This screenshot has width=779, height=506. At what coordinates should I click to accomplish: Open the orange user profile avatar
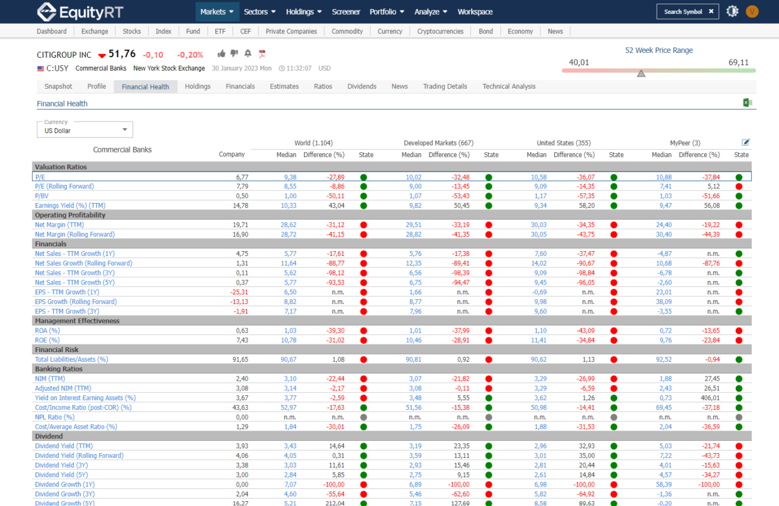point(752,12)
